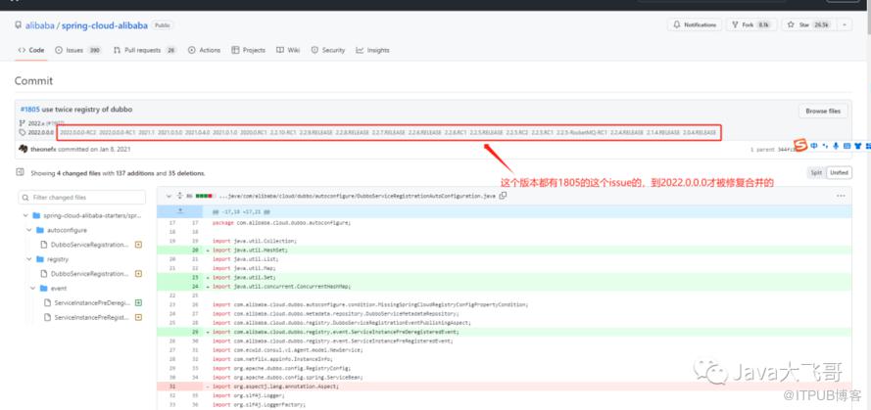Click the alibaba owner link
The image size is (871, 410).
(38, 25)
